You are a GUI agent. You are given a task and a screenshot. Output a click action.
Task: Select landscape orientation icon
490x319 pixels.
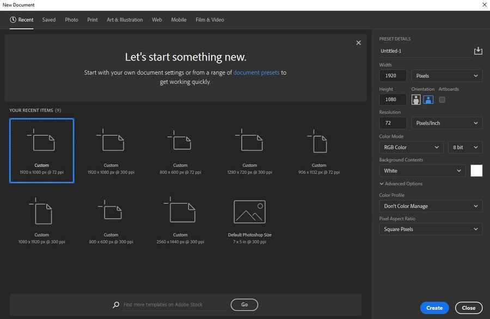point(428,100)
